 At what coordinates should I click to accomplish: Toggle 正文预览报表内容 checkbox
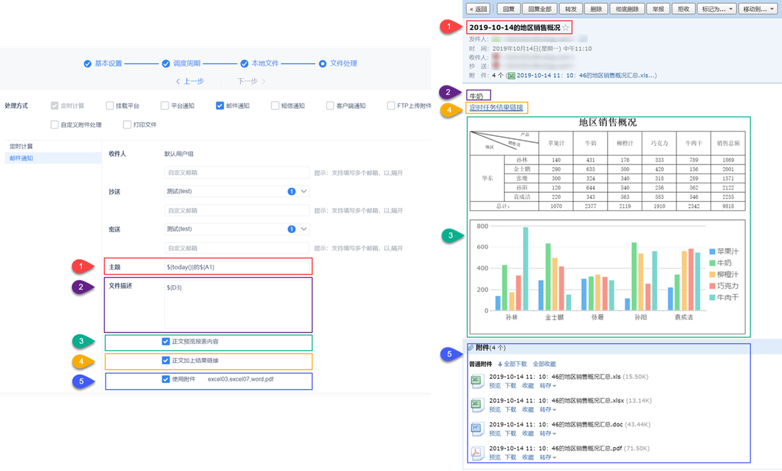point(165,342)
